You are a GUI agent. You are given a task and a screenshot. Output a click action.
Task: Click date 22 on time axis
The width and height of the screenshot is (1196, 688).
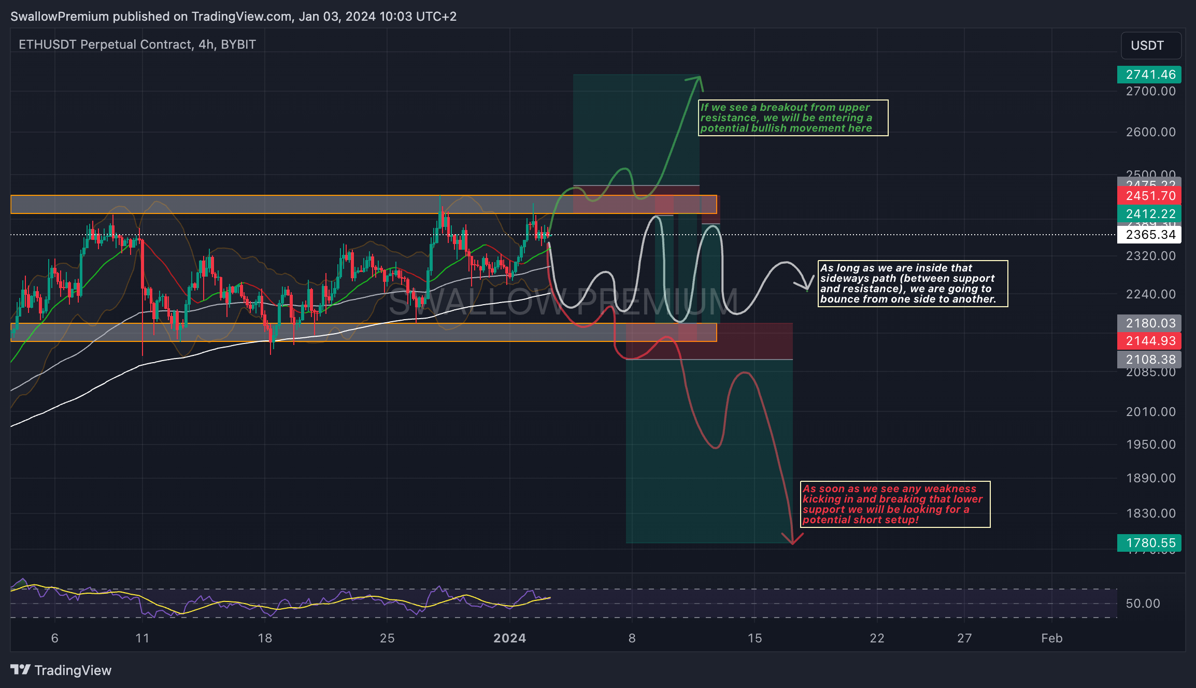coord(877,638)
